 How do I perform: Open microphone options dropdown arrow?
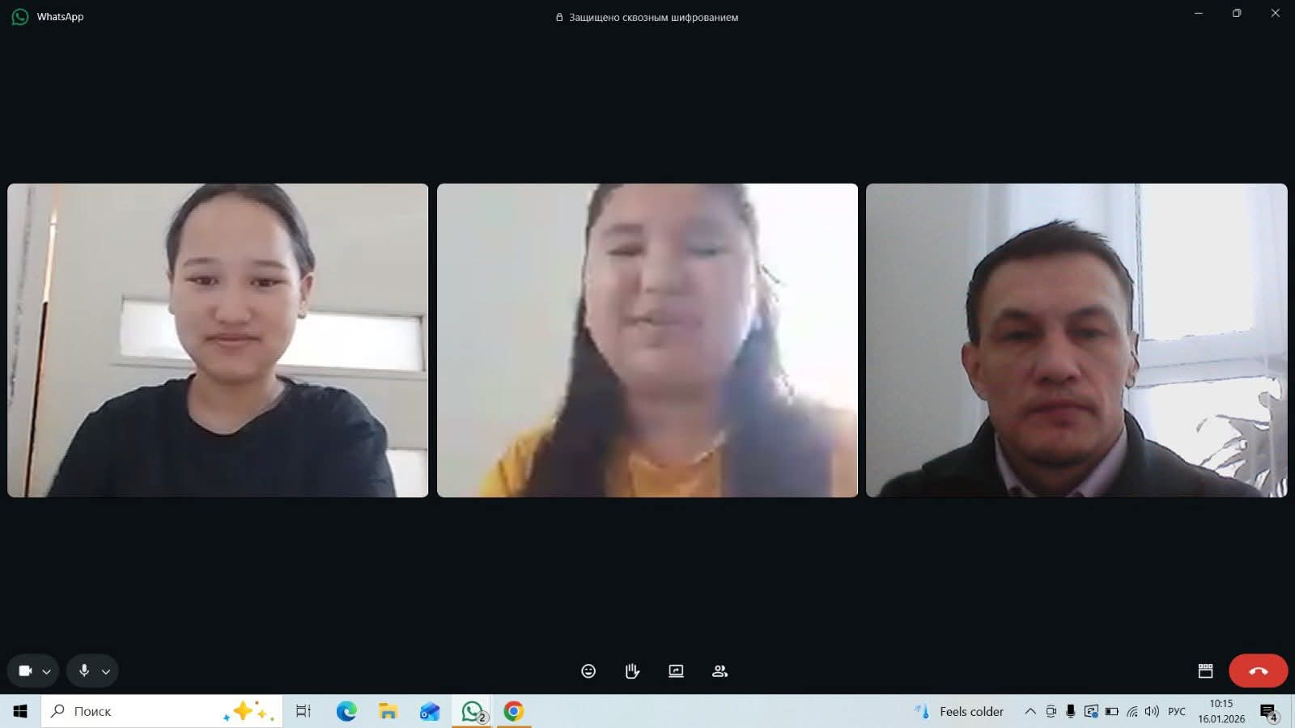coord(106,671)
